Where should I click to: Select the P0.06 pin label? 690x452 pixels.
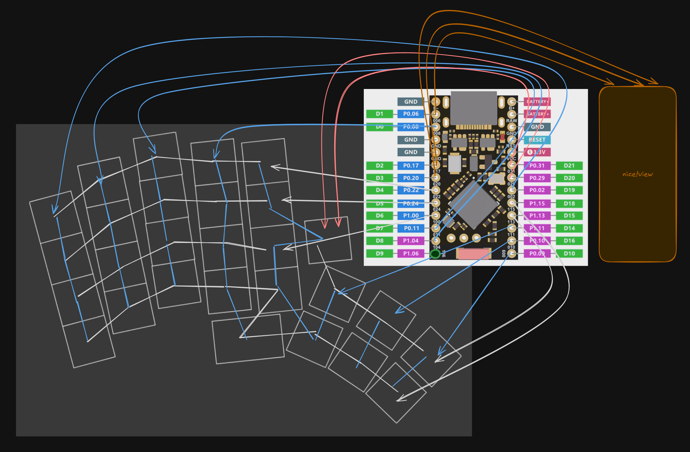pos(411,114)
